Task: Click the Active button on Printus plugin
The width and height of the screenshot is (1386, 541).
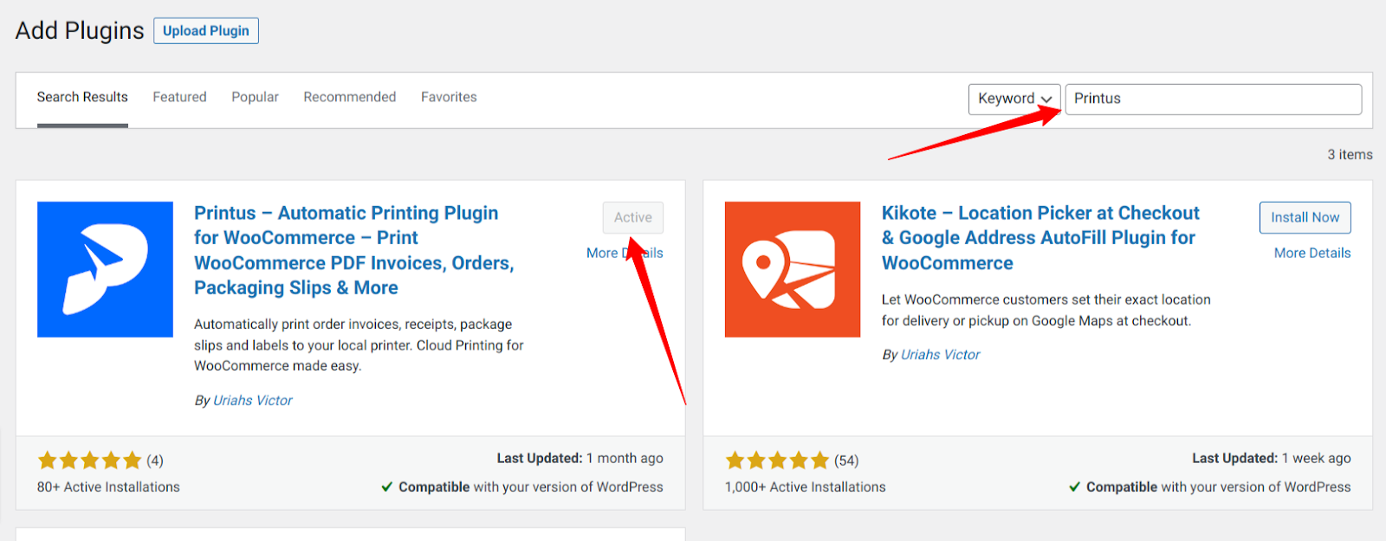Action: point(633,217)
